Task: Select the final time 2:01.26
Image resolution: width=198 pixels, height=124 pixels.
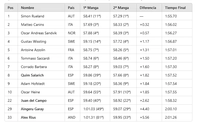Action: [171, 117]
